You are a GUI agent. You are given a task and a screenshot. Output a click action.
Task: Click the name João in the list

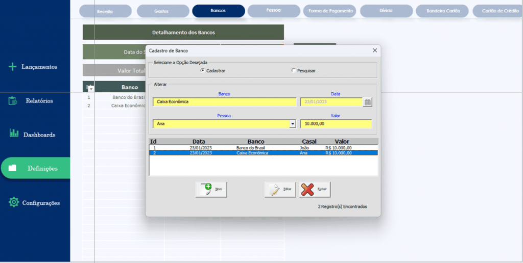coord(304,148)
